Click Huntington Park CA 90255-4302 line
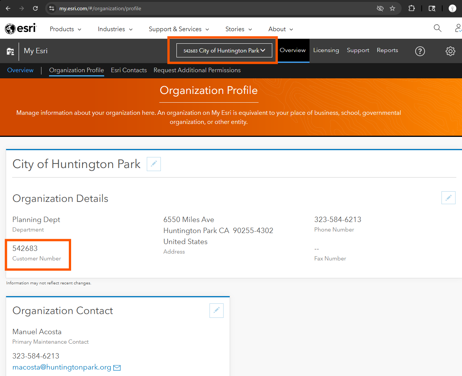 pos(218,231)
